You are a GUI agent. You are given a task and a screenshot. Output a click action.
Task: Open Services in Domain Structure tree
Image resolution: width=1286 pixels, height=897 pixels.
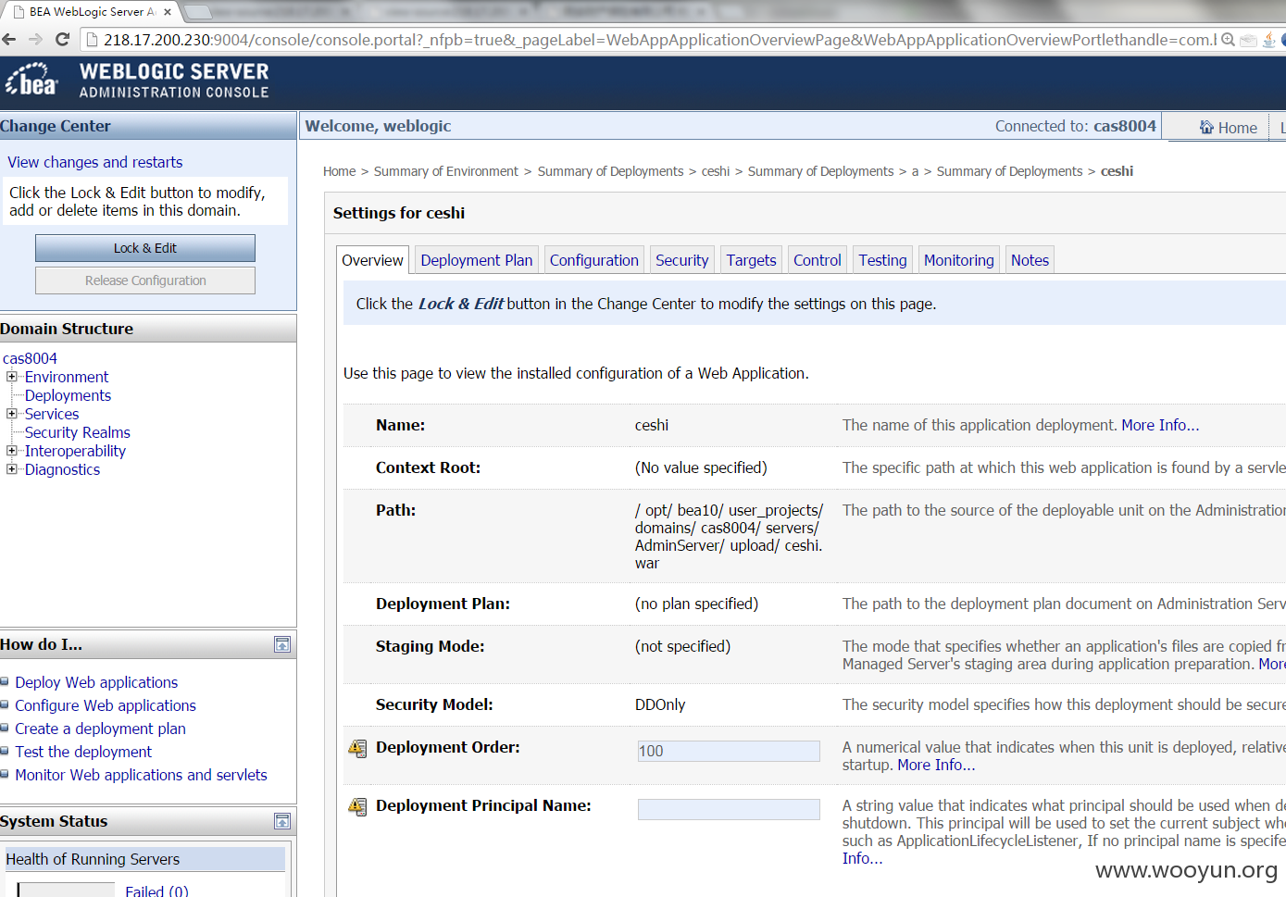click(x=52, y=414)
